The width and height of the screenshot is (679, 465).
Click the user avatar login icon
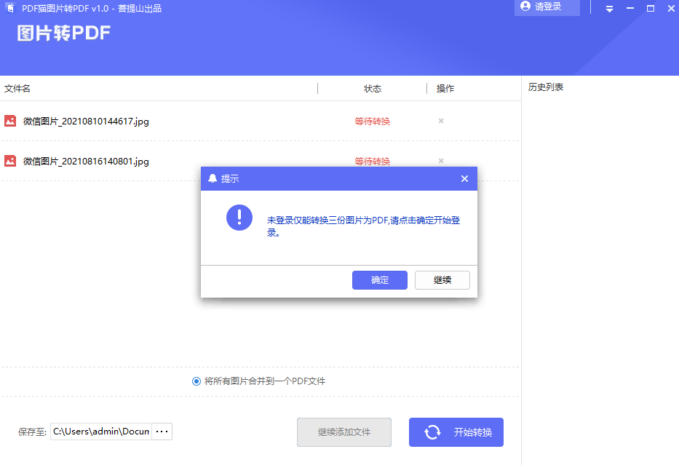(x=525, y=6)
